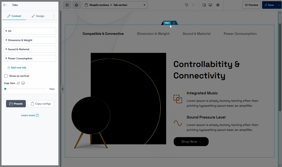This screenshot has height=167, width=282.
Task: Switch to the Design tab
Action: click(x=38, y=16)
